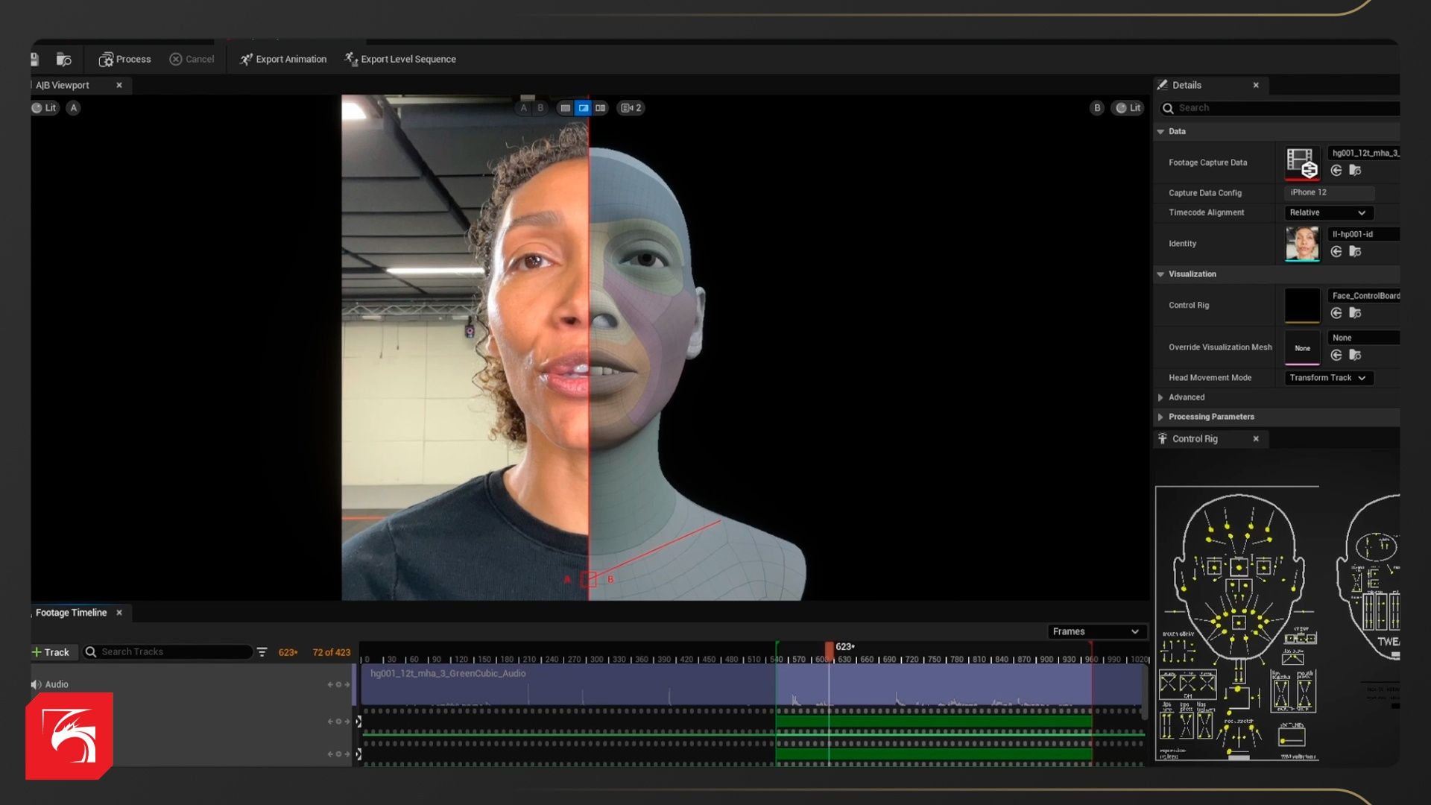Click Export Animation button
The image size is (1431, 805).
(283, 59)
